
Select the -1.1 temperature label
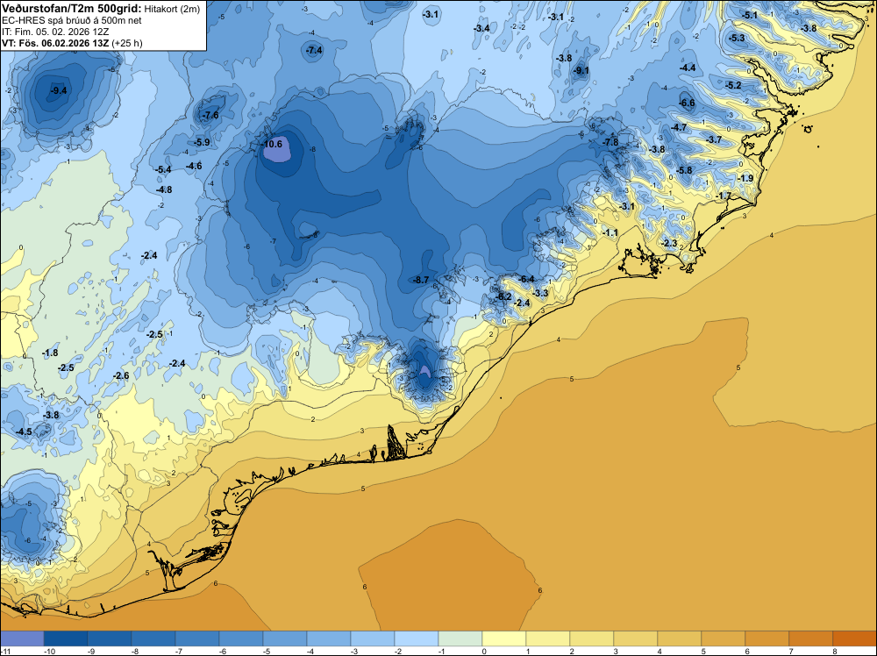point(610,233)
